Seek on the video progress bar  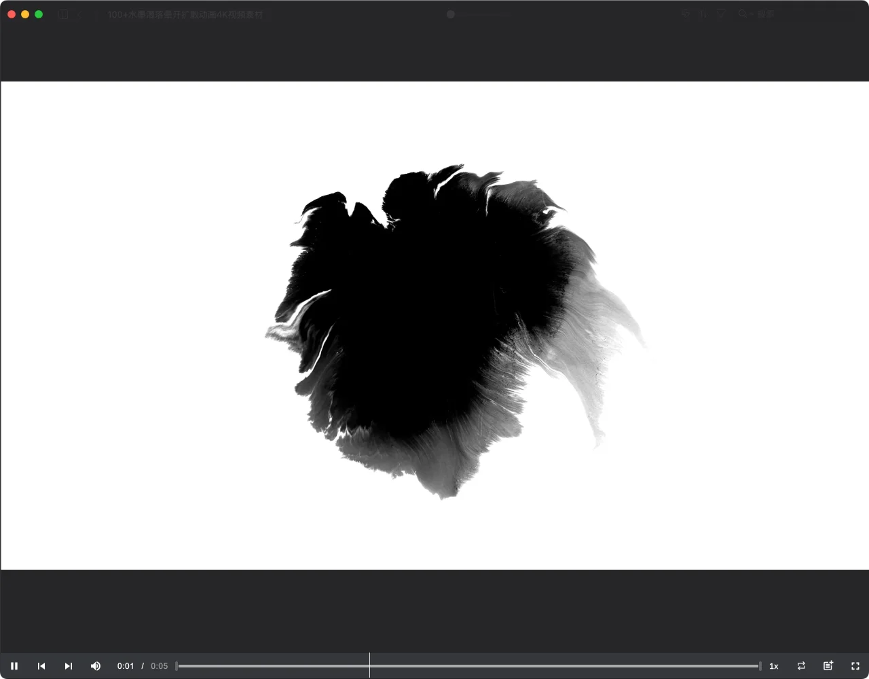[x=468, y=666]
